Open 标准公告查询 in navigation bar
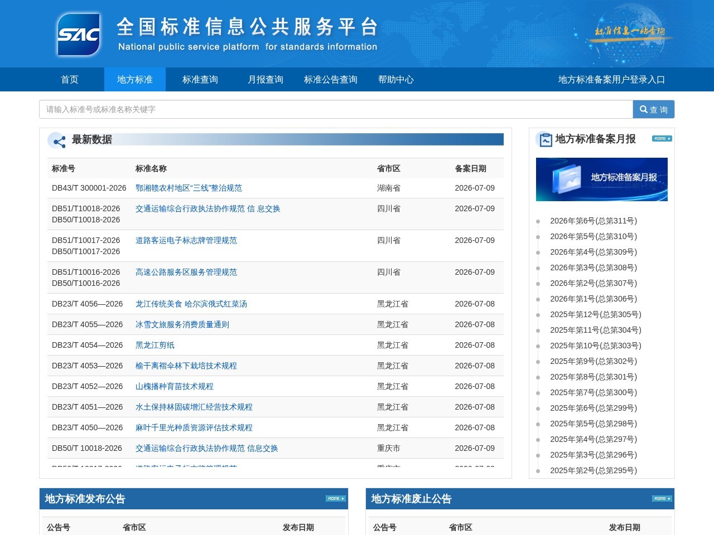This screenshot has width=714, height=535. point(331,80)
